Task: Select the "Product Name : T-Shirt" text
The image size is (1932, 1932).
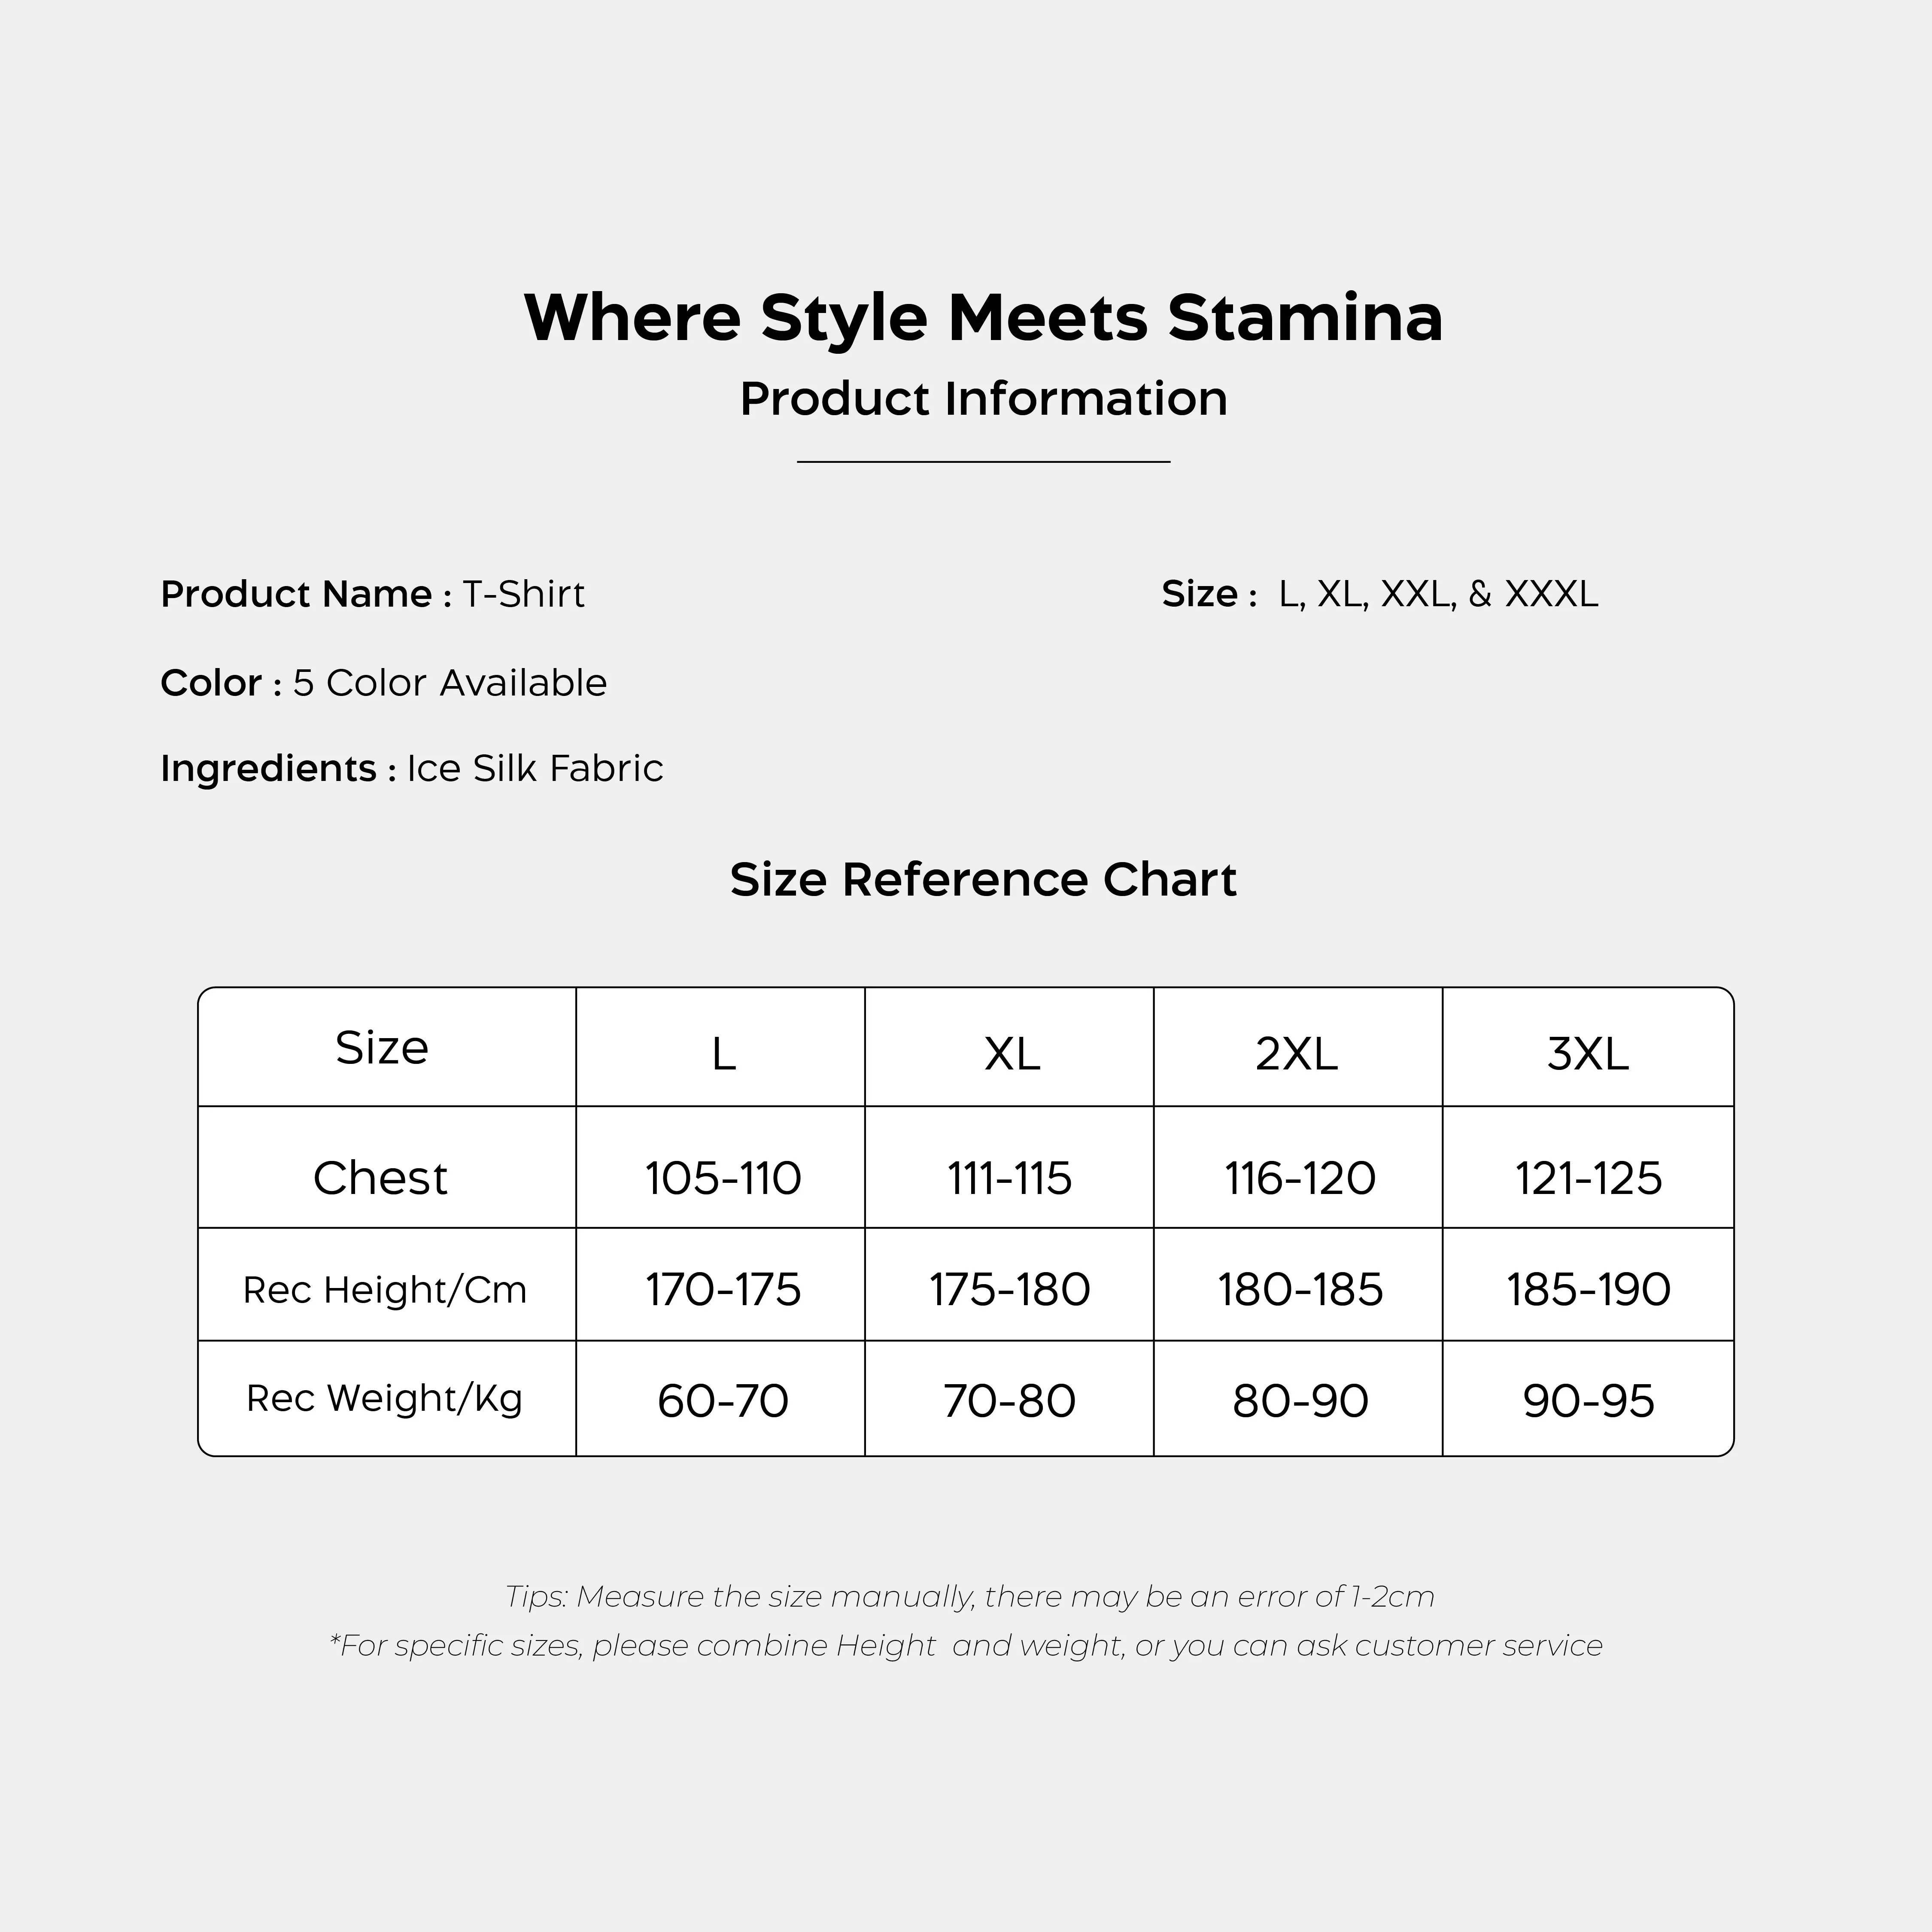Action: (372, 594)
